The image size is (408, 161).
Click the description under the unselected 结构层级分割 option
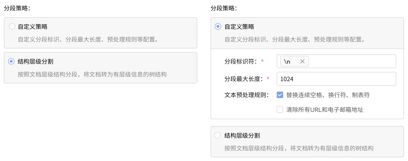(299, 148)
